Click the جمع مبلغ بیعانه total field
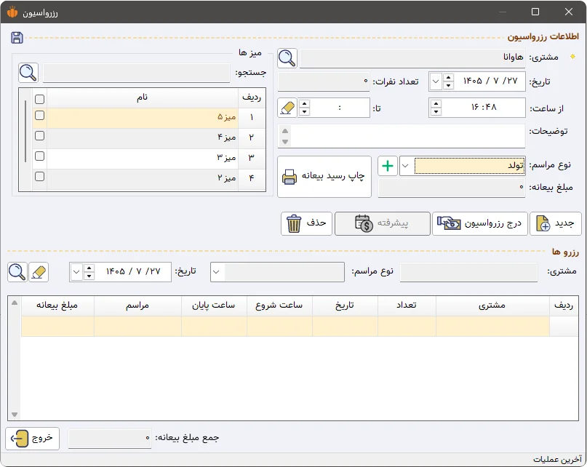 click(110, 438)
